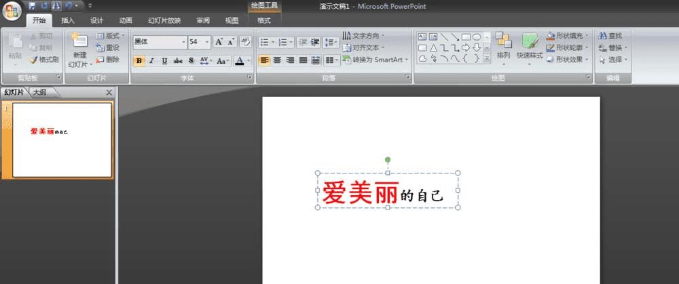The image size is (679, 284).
Task: Create a new slide (新建幻灯片)
Action: click(x=79, y=50)
